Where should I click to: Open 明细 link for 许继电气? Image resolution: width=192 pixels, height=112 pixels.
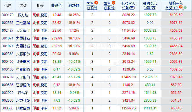pos(36,62)
